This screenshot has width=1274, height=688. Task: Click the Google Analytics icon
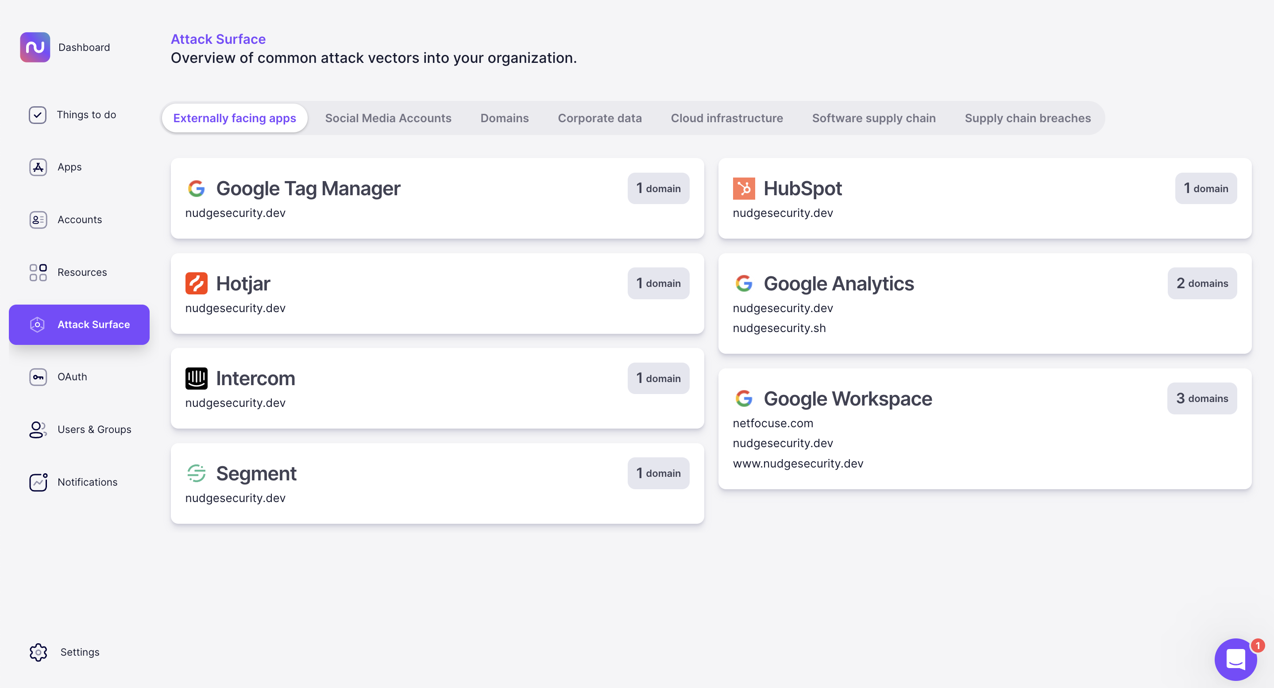pyautogui.click(x=744, y=283)
